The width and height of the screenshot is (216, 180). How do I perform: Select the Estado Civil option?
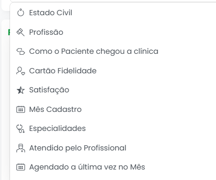(x=113, y=13)
